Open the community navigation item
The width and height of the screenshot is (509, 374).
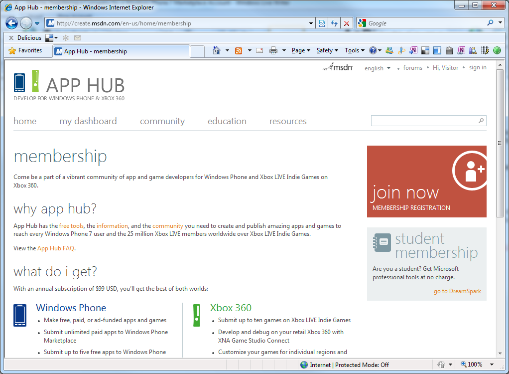tap(162, 121)
